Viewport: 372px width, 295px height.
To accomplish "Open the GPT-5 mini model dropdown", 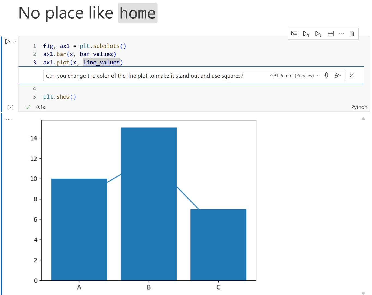I will click(x=294, y=75).
